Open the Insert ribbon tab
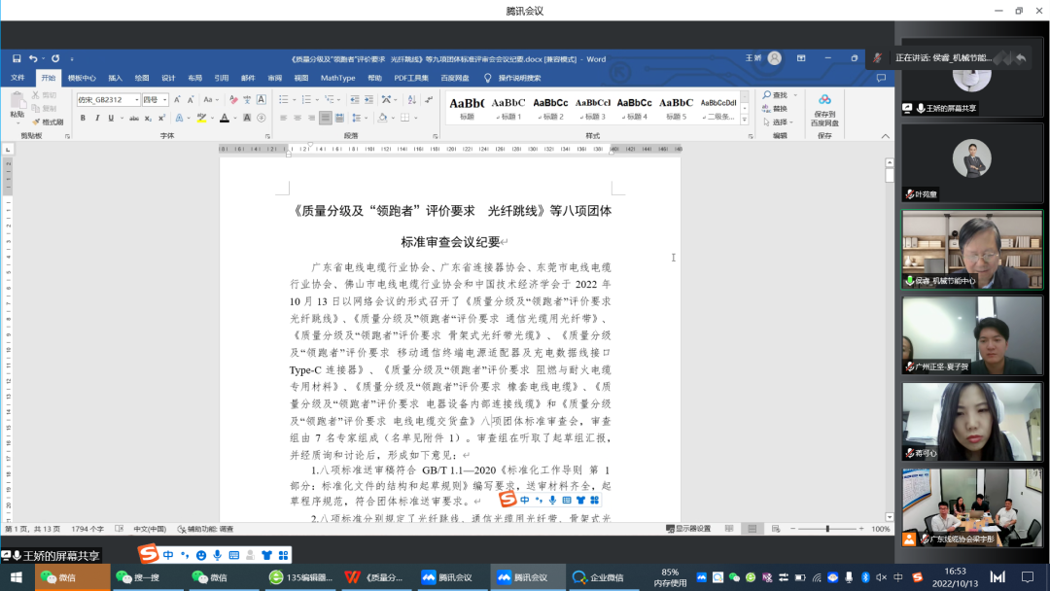Viewport: 1050px width, 591px height. tap(115, 78)
